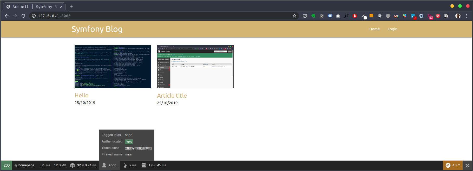This screenshot has height=171, width=473.
Task: Bookmark this page with the star icon
Action: (294, 16)
